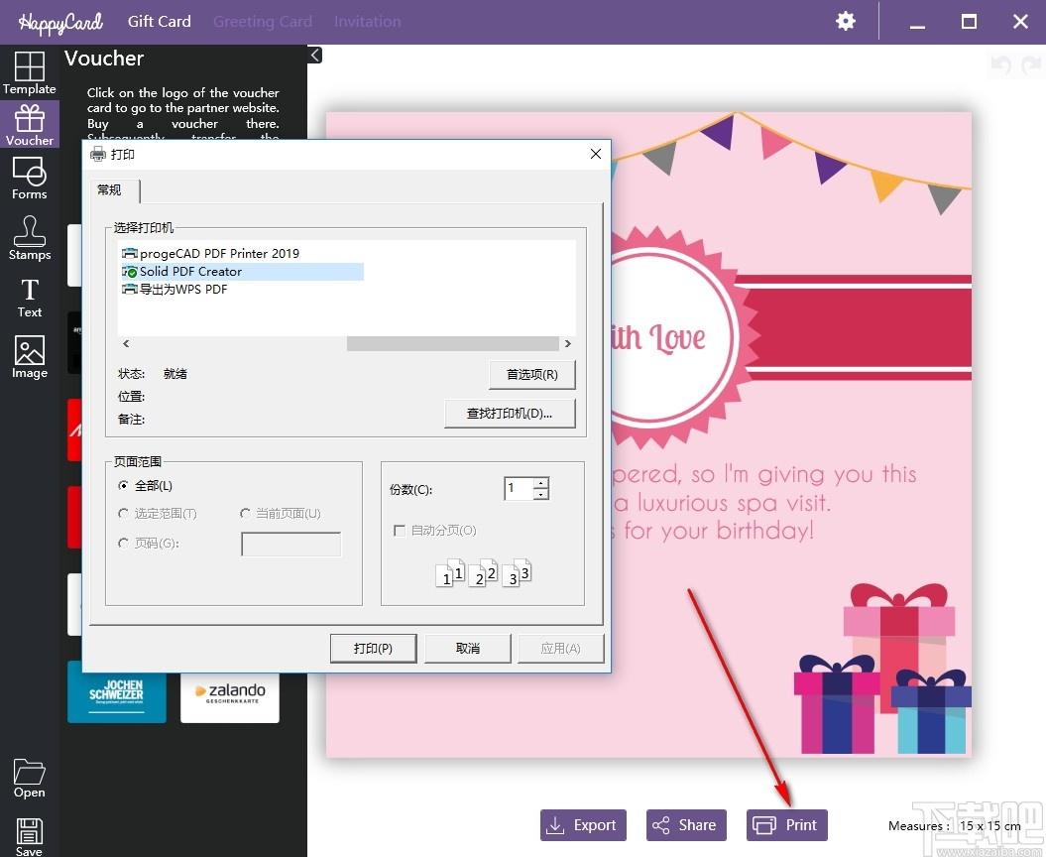Select progeCAD PDF Printer 2019
The height and width of the screenshot is (857, 1046).
pyautogui.click(x=211, y=253)
